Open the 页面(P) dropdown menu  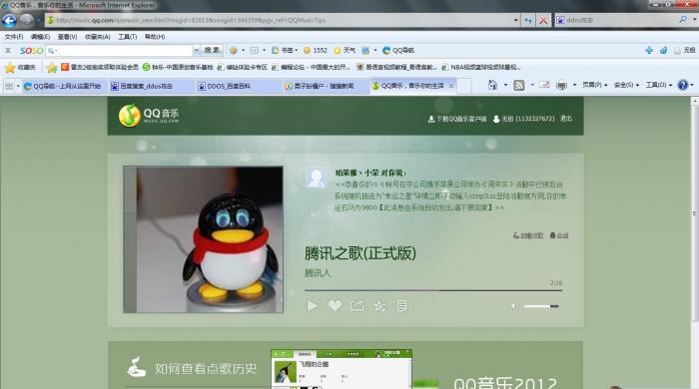595,85
